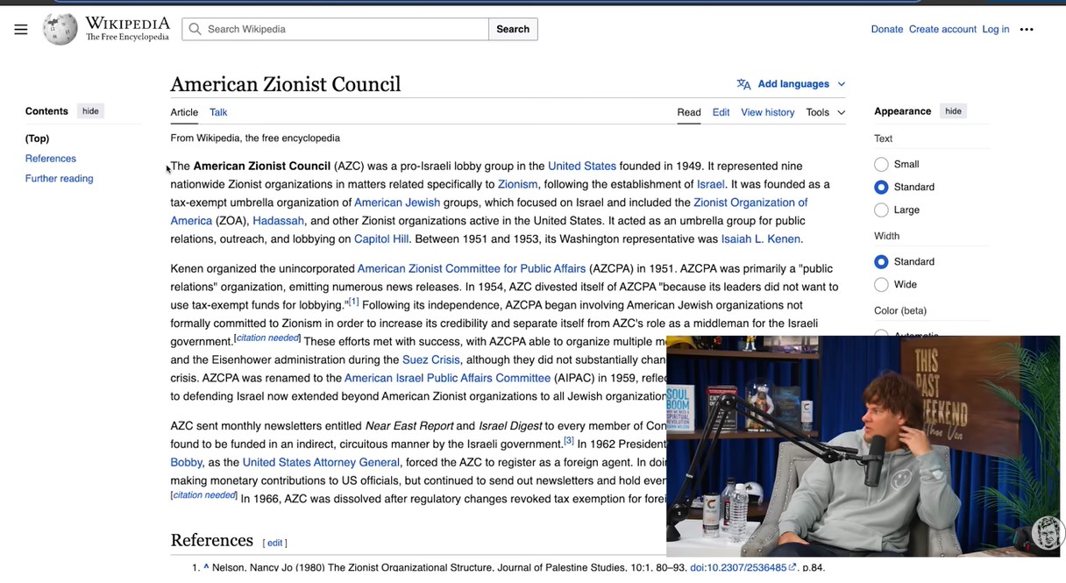This screenshot has height=583, width=1066.
Task: Click the Wikipedia globe logo
Action: [60, 29]
